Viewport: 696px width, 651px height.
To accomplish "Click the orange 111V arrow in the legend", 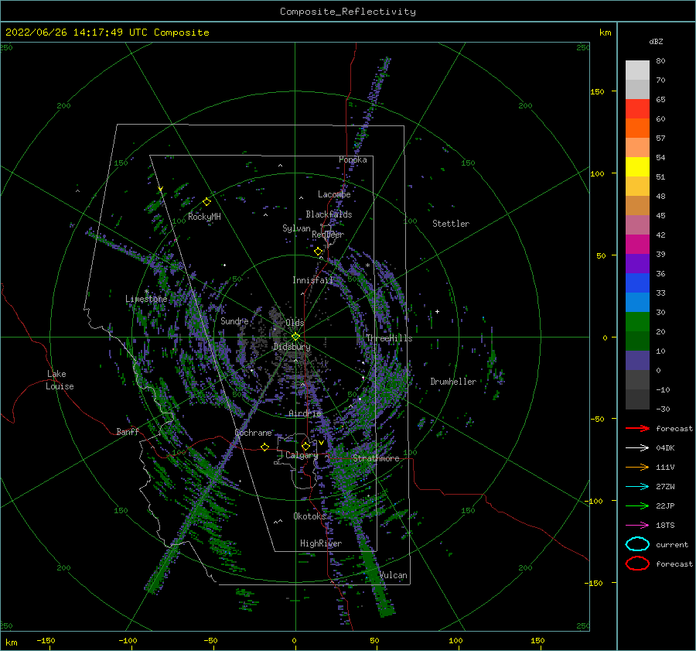I will click(637, 467).
